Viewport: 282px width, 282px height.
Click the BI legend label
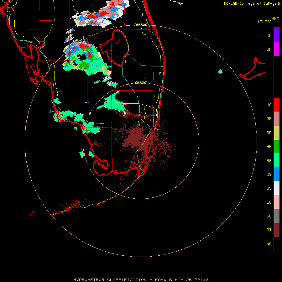point(269,230)
